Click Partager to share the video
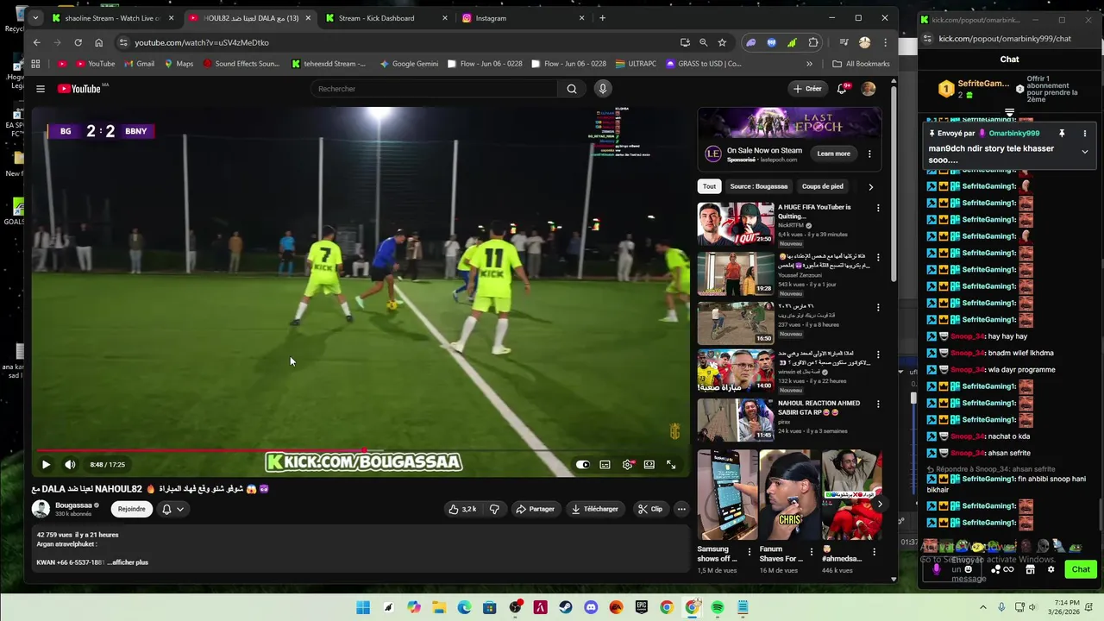 tap(535, 509)
